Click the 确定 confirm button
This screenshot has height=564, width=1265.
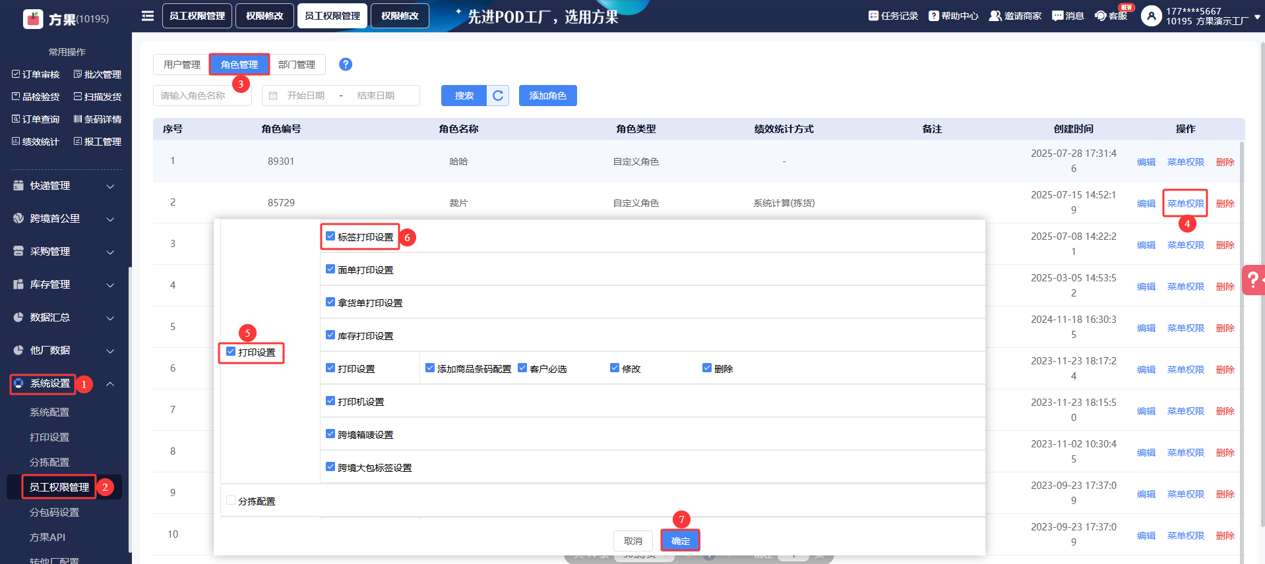[680, 541]
